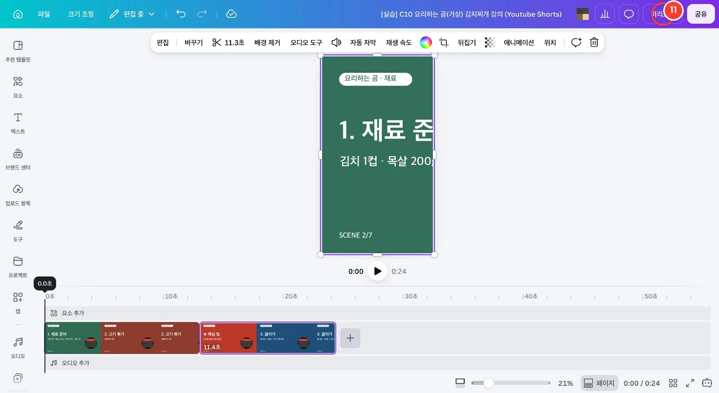
Task: Go to the Canva home icon
Action: point(18,14)
